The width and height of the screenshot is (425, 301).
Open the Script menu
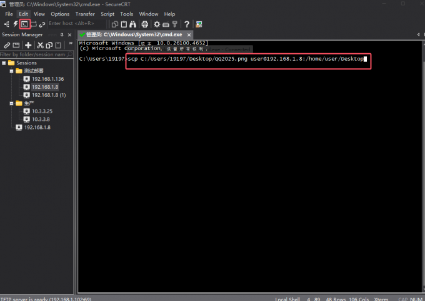[x=107, y=14]
